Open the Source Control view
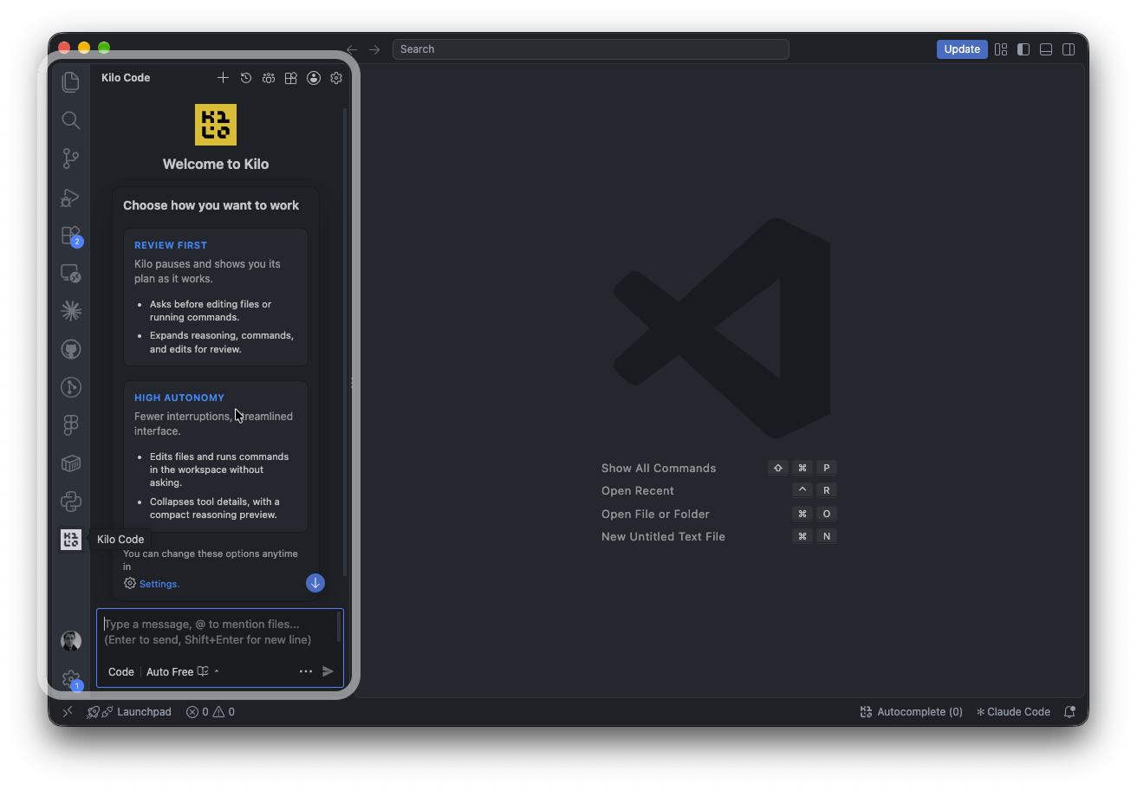The image size is (1137, 790). point(71,159)
